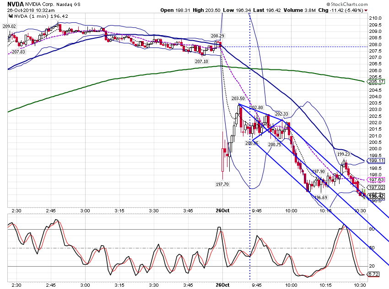Click the 197.02 value tag on the price axis
The image size is (389, 289).
coord(376,187)
